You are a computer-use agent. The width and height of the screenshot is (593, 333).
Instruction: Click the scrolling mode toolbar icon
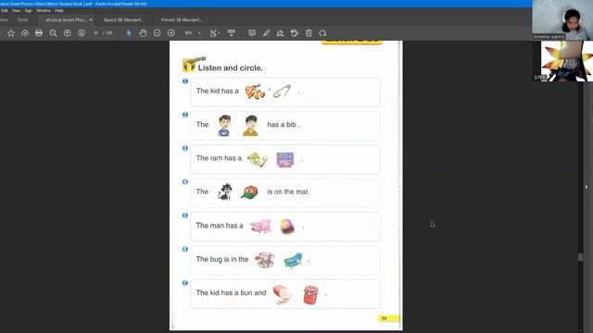231,33
